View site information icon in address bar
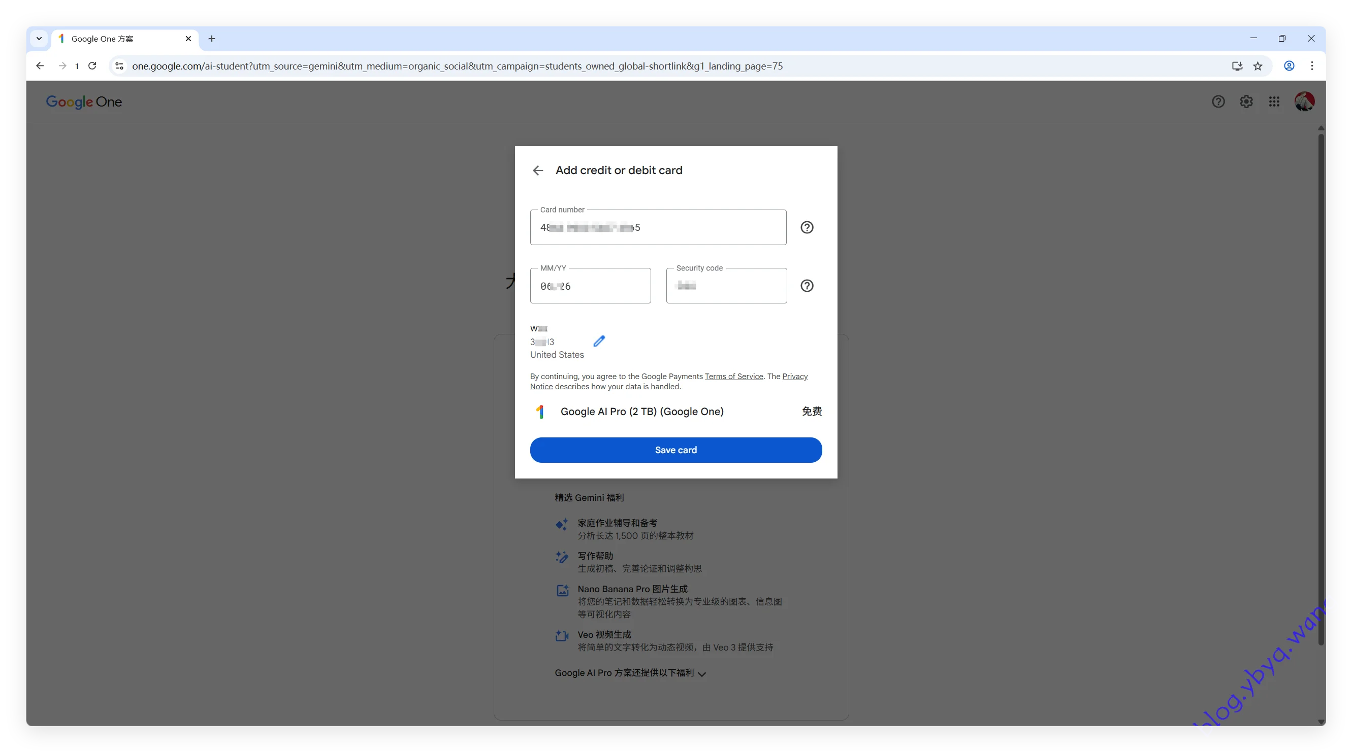1352x752 pixels. coord(120,66)
